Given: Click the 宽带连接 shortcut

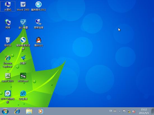Looking at the screenshot, I should point(39,24).
